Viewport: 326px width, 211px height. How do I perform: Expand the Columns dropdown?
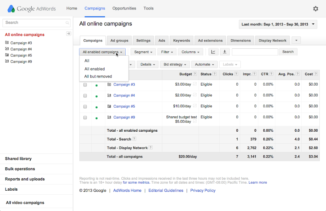click(190, 52)
